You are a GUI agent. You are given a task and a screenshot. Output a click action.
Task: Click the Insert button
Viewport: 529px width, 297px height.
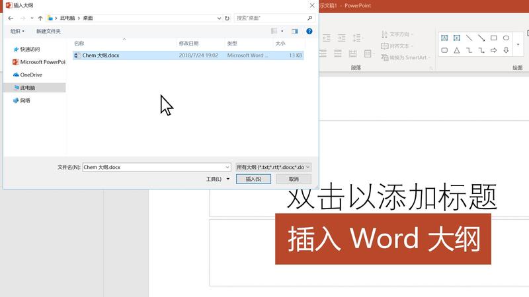[x=253, y=179]
